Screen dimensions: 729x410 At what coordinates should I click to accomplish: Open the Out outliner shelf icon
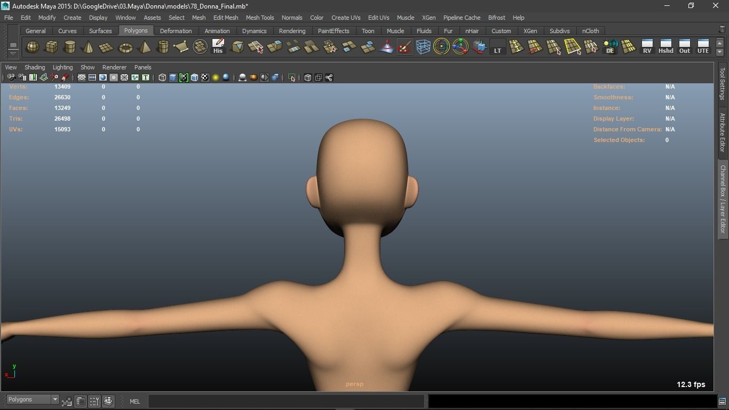tap(684, 47)
